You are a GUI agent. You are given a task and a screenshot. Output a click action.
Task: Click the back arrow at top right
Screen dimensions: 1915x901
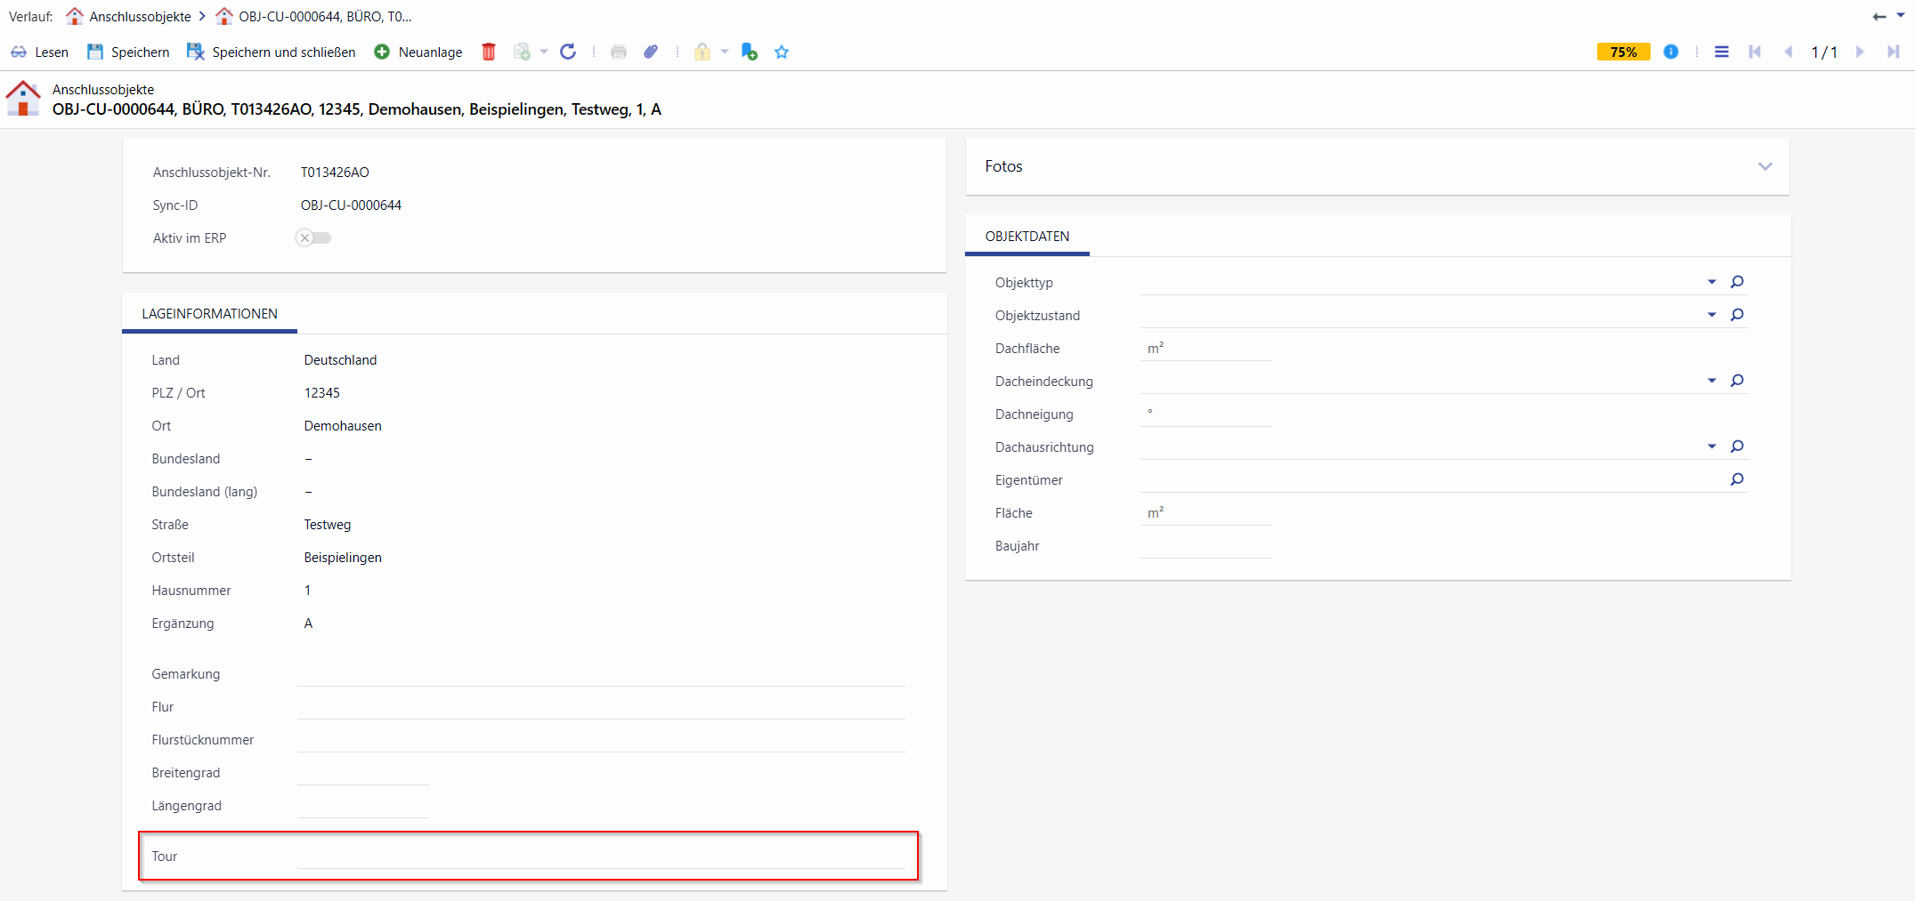pyautogui.click(x=1878, y=16)
